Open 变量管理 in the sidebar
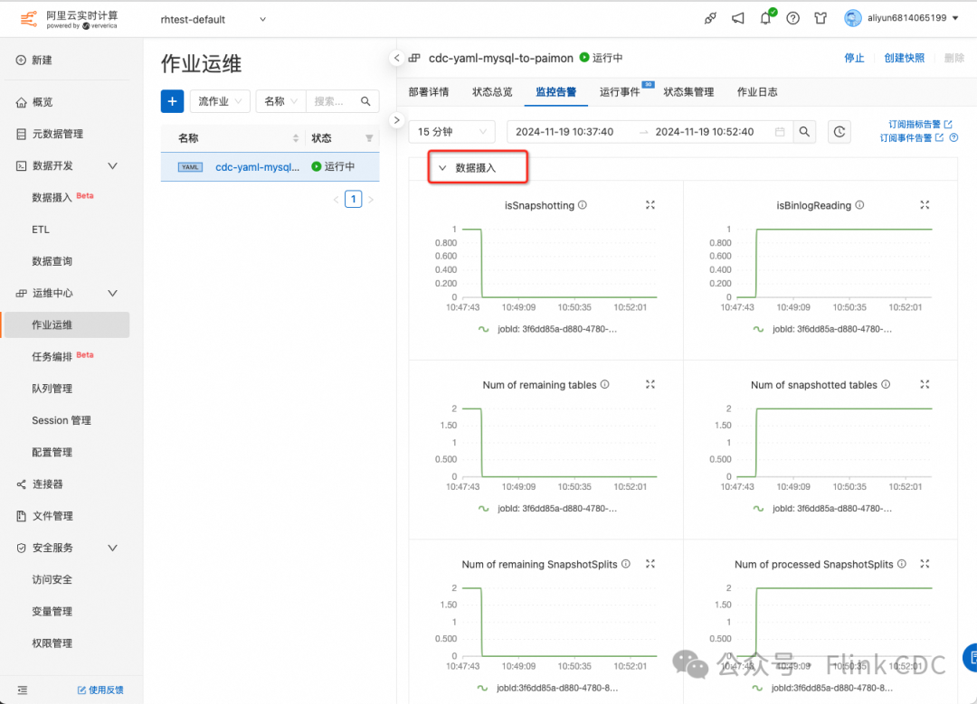Viewport: 977px width, 704px height. (52, 611)
